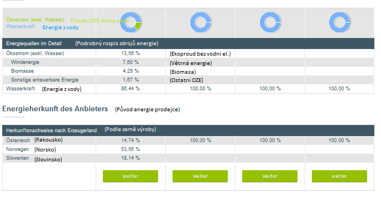
Task: Click the Österreich row label
Action: 18,140
